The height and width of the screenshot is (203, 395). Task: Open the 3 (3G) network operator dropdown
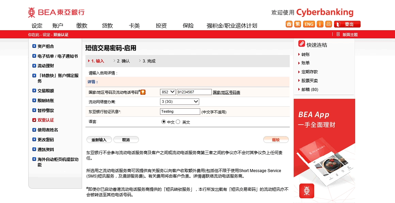[179, 101]
